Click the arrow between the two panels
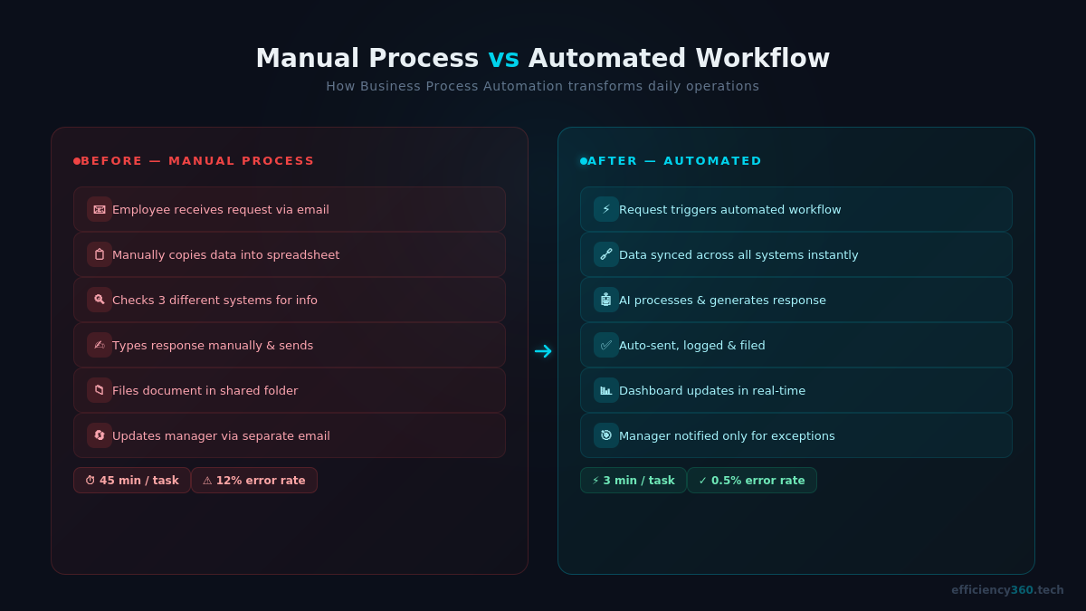 (x=543, y=351)
